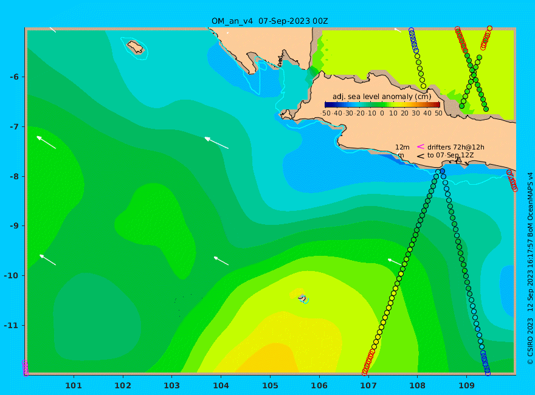Image resolution: width=535 pixels, height=395 pixels.
Task: Click the -6 latitude axis label
Action: click(x=14, y=77)
